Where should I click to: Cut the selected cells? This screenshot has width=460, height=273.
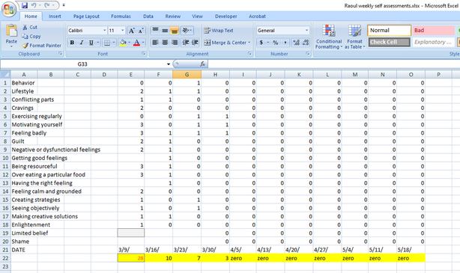coord(30,27)
